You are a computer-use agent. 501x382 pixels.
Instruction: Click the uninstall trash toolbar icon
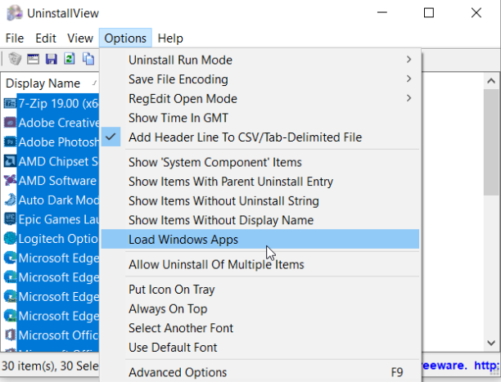[15, 59]
